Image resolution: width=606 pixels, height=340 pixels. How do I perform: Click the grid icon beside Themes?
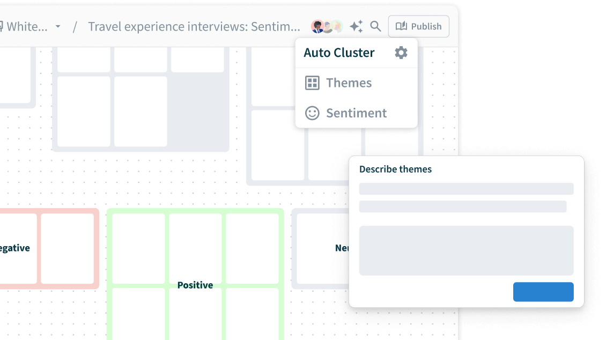click(x=312, y=83)
